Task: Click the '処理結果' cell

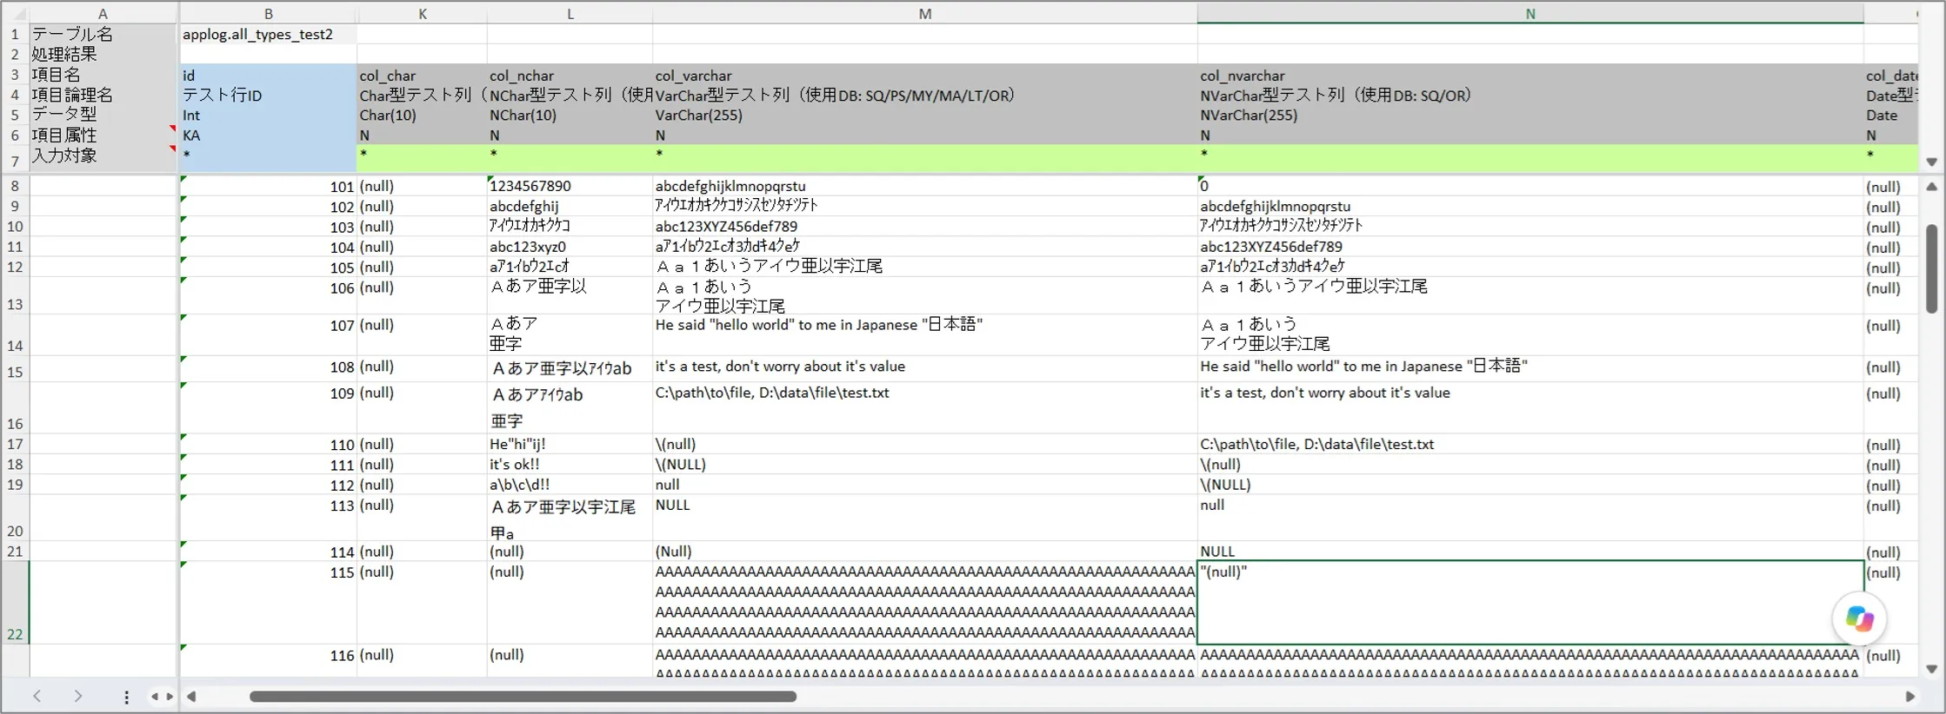Action: pos(103,54)
